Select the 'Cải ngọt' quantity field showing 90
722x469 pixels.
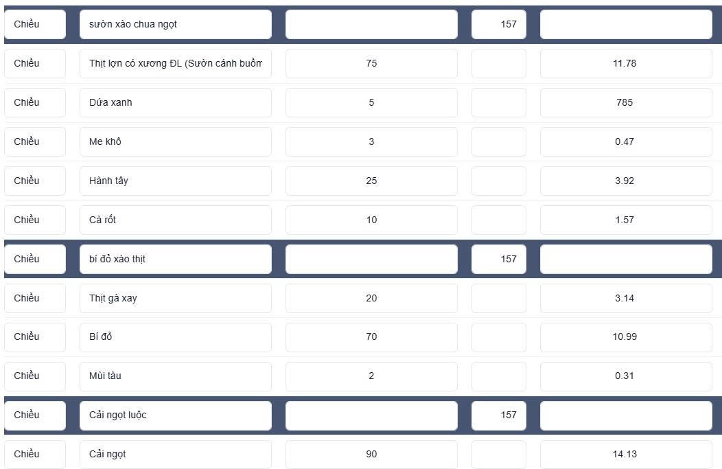(371, 455)
